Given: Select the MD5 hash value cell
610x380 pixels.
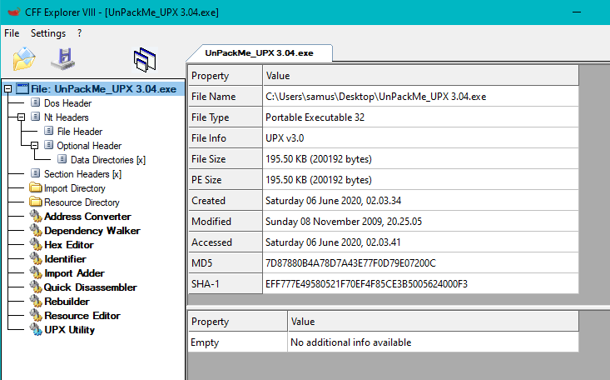Looking at the screenshot, I should coord(350,263).
